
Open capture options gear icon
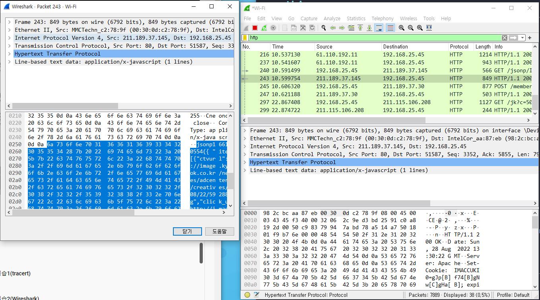point(273,28)
